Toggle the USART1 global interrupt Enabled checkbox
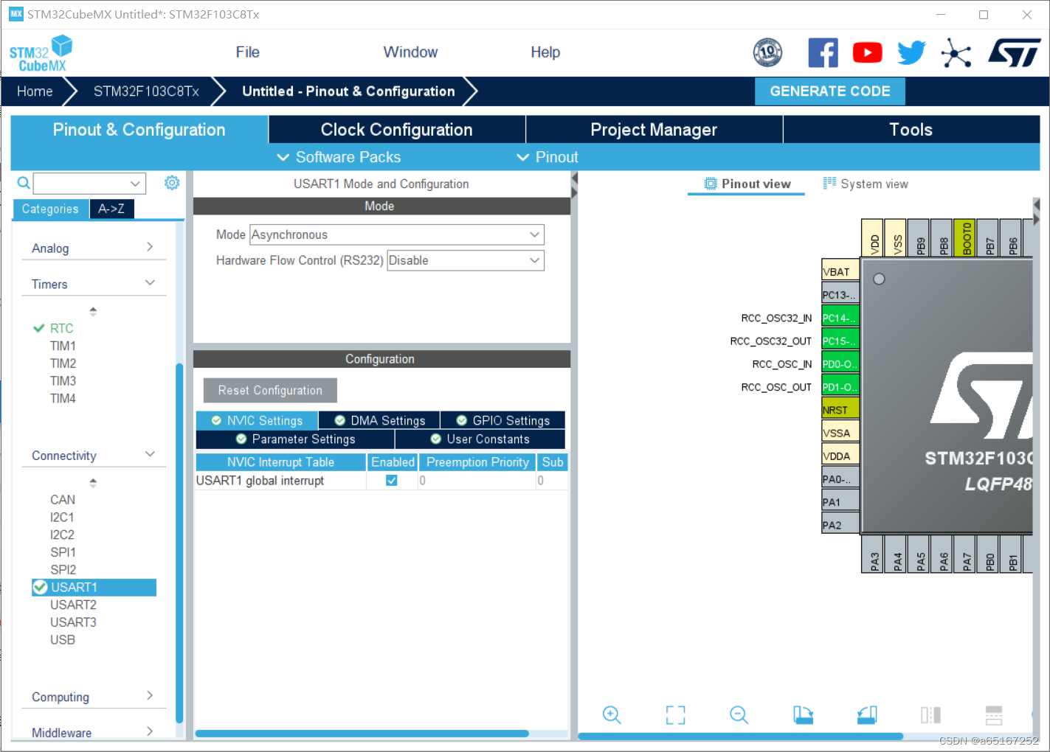 click(392, 480)
